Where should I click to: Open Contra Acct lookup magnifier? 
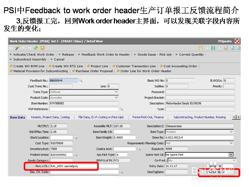point(139,149)
